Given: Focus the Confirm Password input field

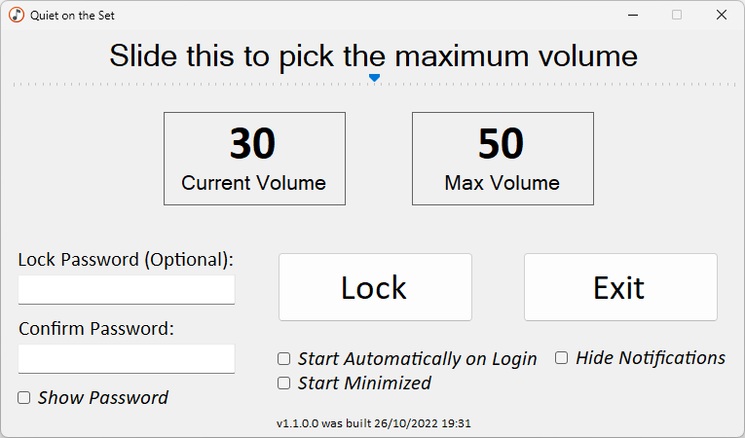Looking at the screenshot, I should [x=127, y=358].
